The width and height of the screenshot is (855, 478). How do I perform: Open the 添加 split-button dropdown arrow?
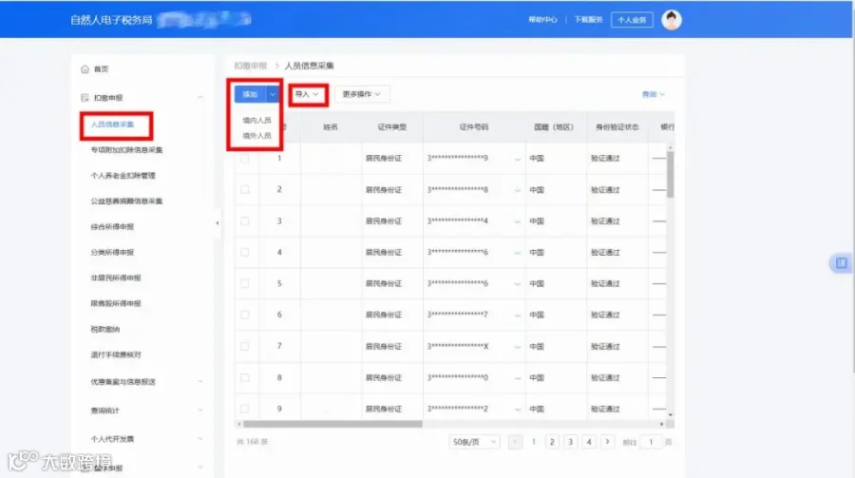coord(273,94)
